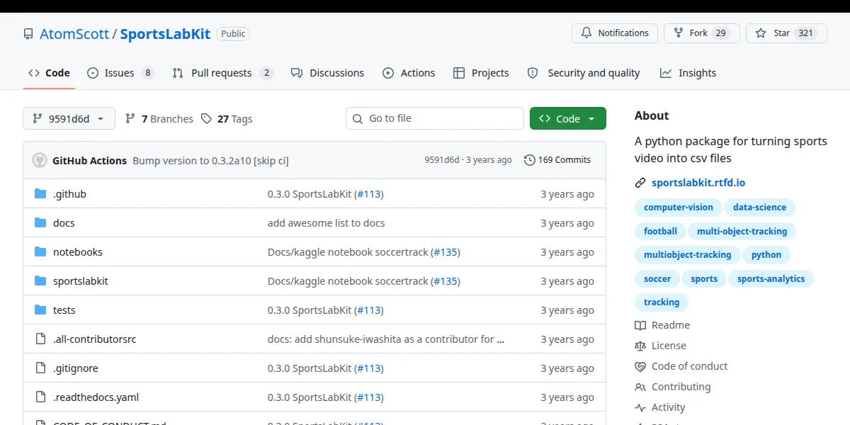
Task: Open the Actions tab
Action: coord(409,73)
